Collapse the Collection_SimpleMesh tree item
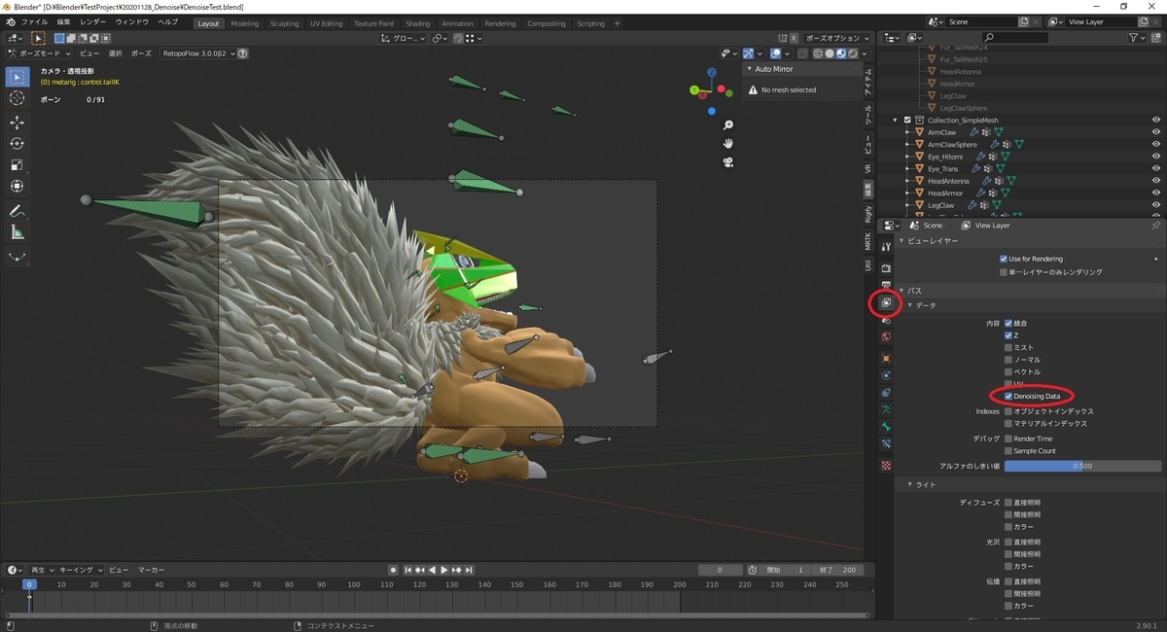 (895, 120)
